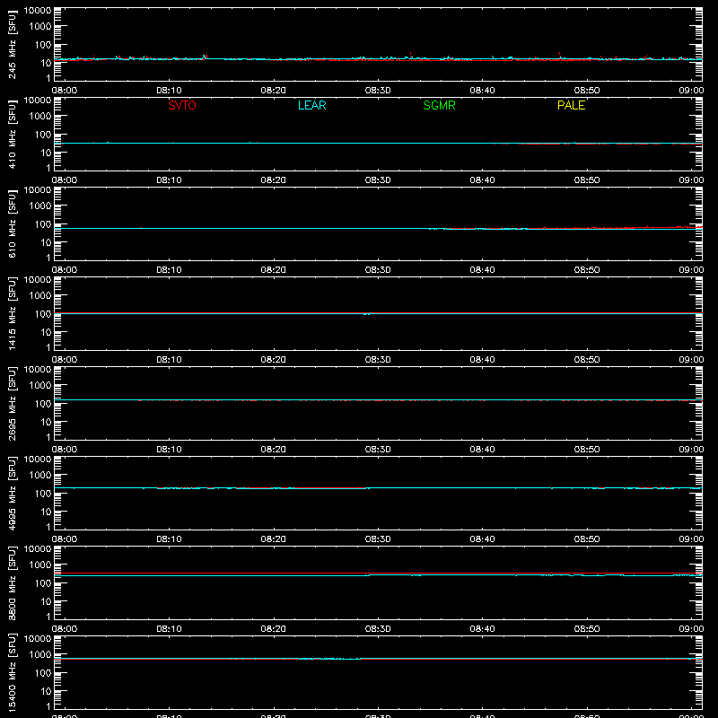
Task: Click the 08:40 tick label of 2695 MHz plot
Action: (x=482, y=450)
